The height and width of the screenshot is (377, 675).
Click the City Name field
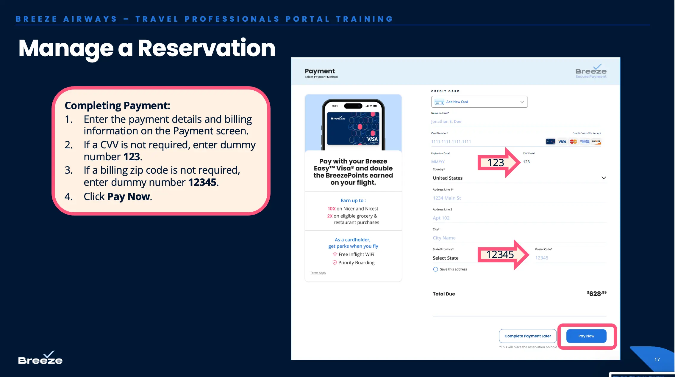(519, 238)
